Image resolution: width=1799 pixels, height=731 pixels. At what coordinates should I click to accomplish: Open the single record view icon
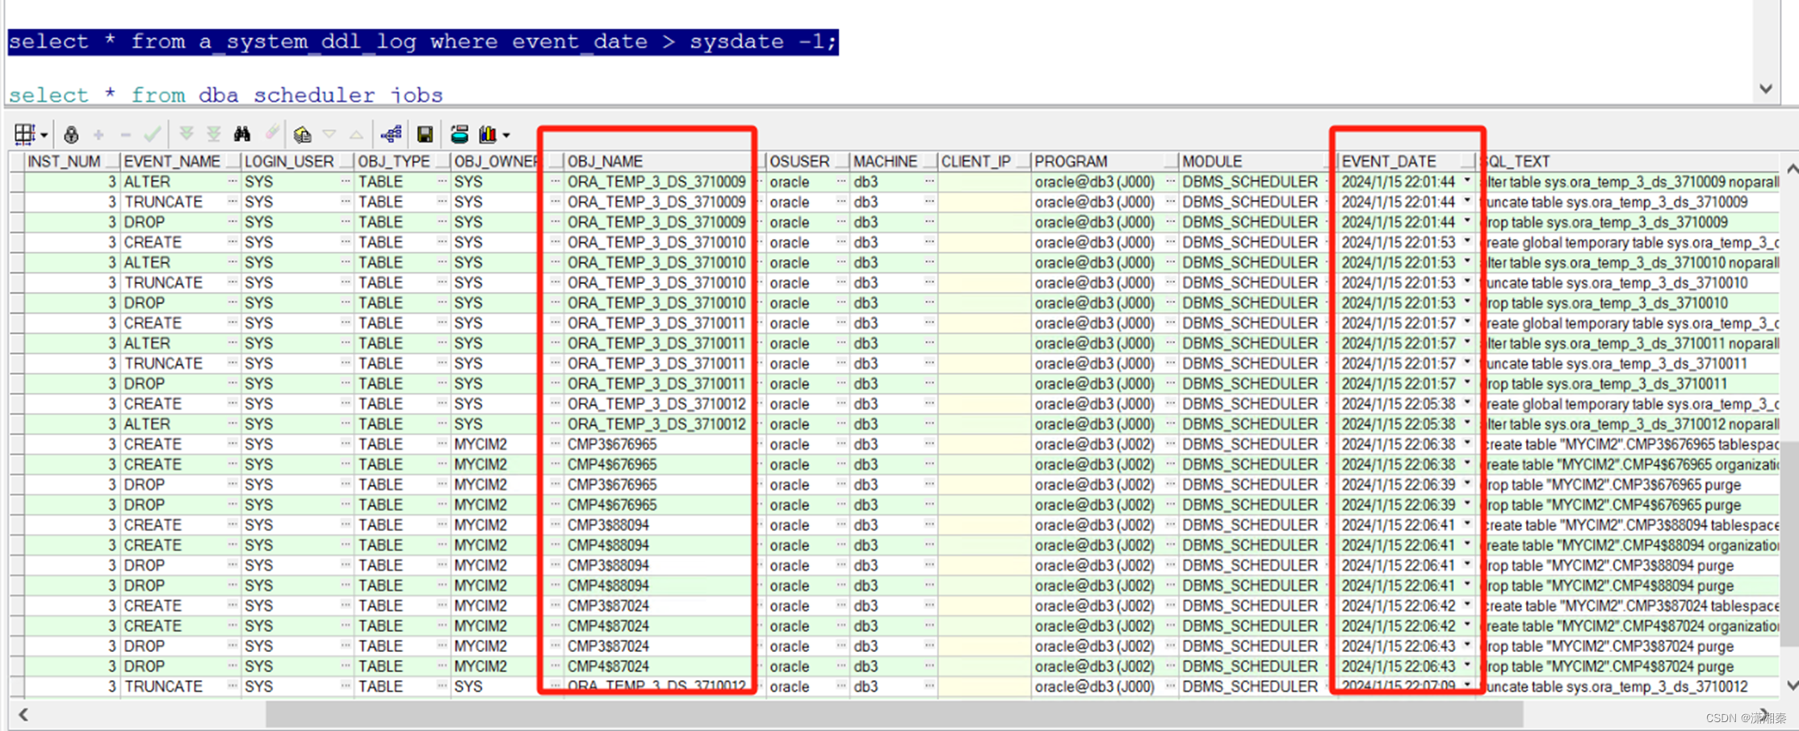click(x=302, y=134)
